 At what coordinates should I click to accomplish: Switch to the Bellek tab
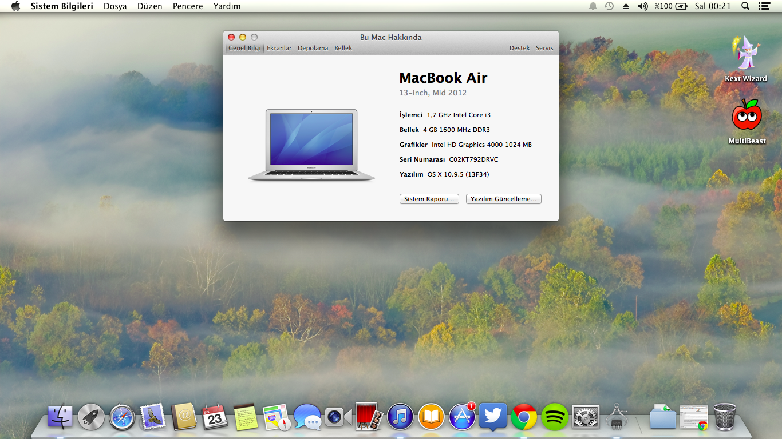pos(343,48)
